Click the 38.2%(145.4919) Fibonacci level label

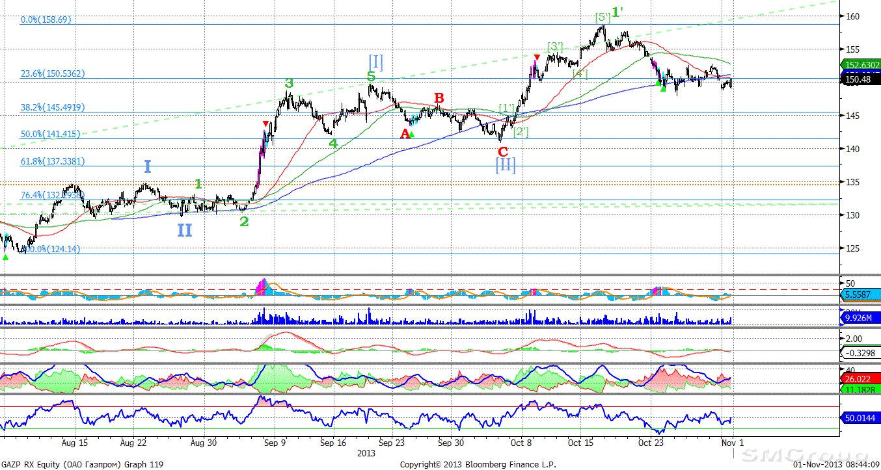(53, 108)
